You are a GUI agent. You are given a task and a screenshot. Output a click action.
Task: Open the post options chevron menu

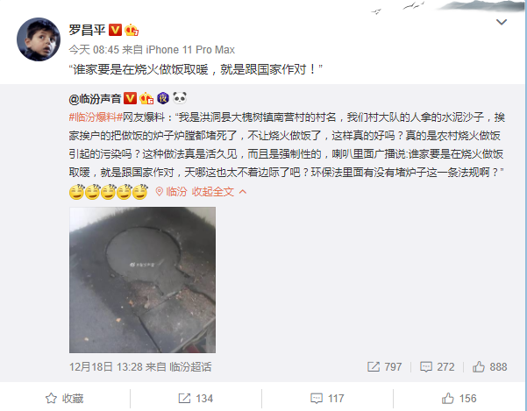(502, 22)
